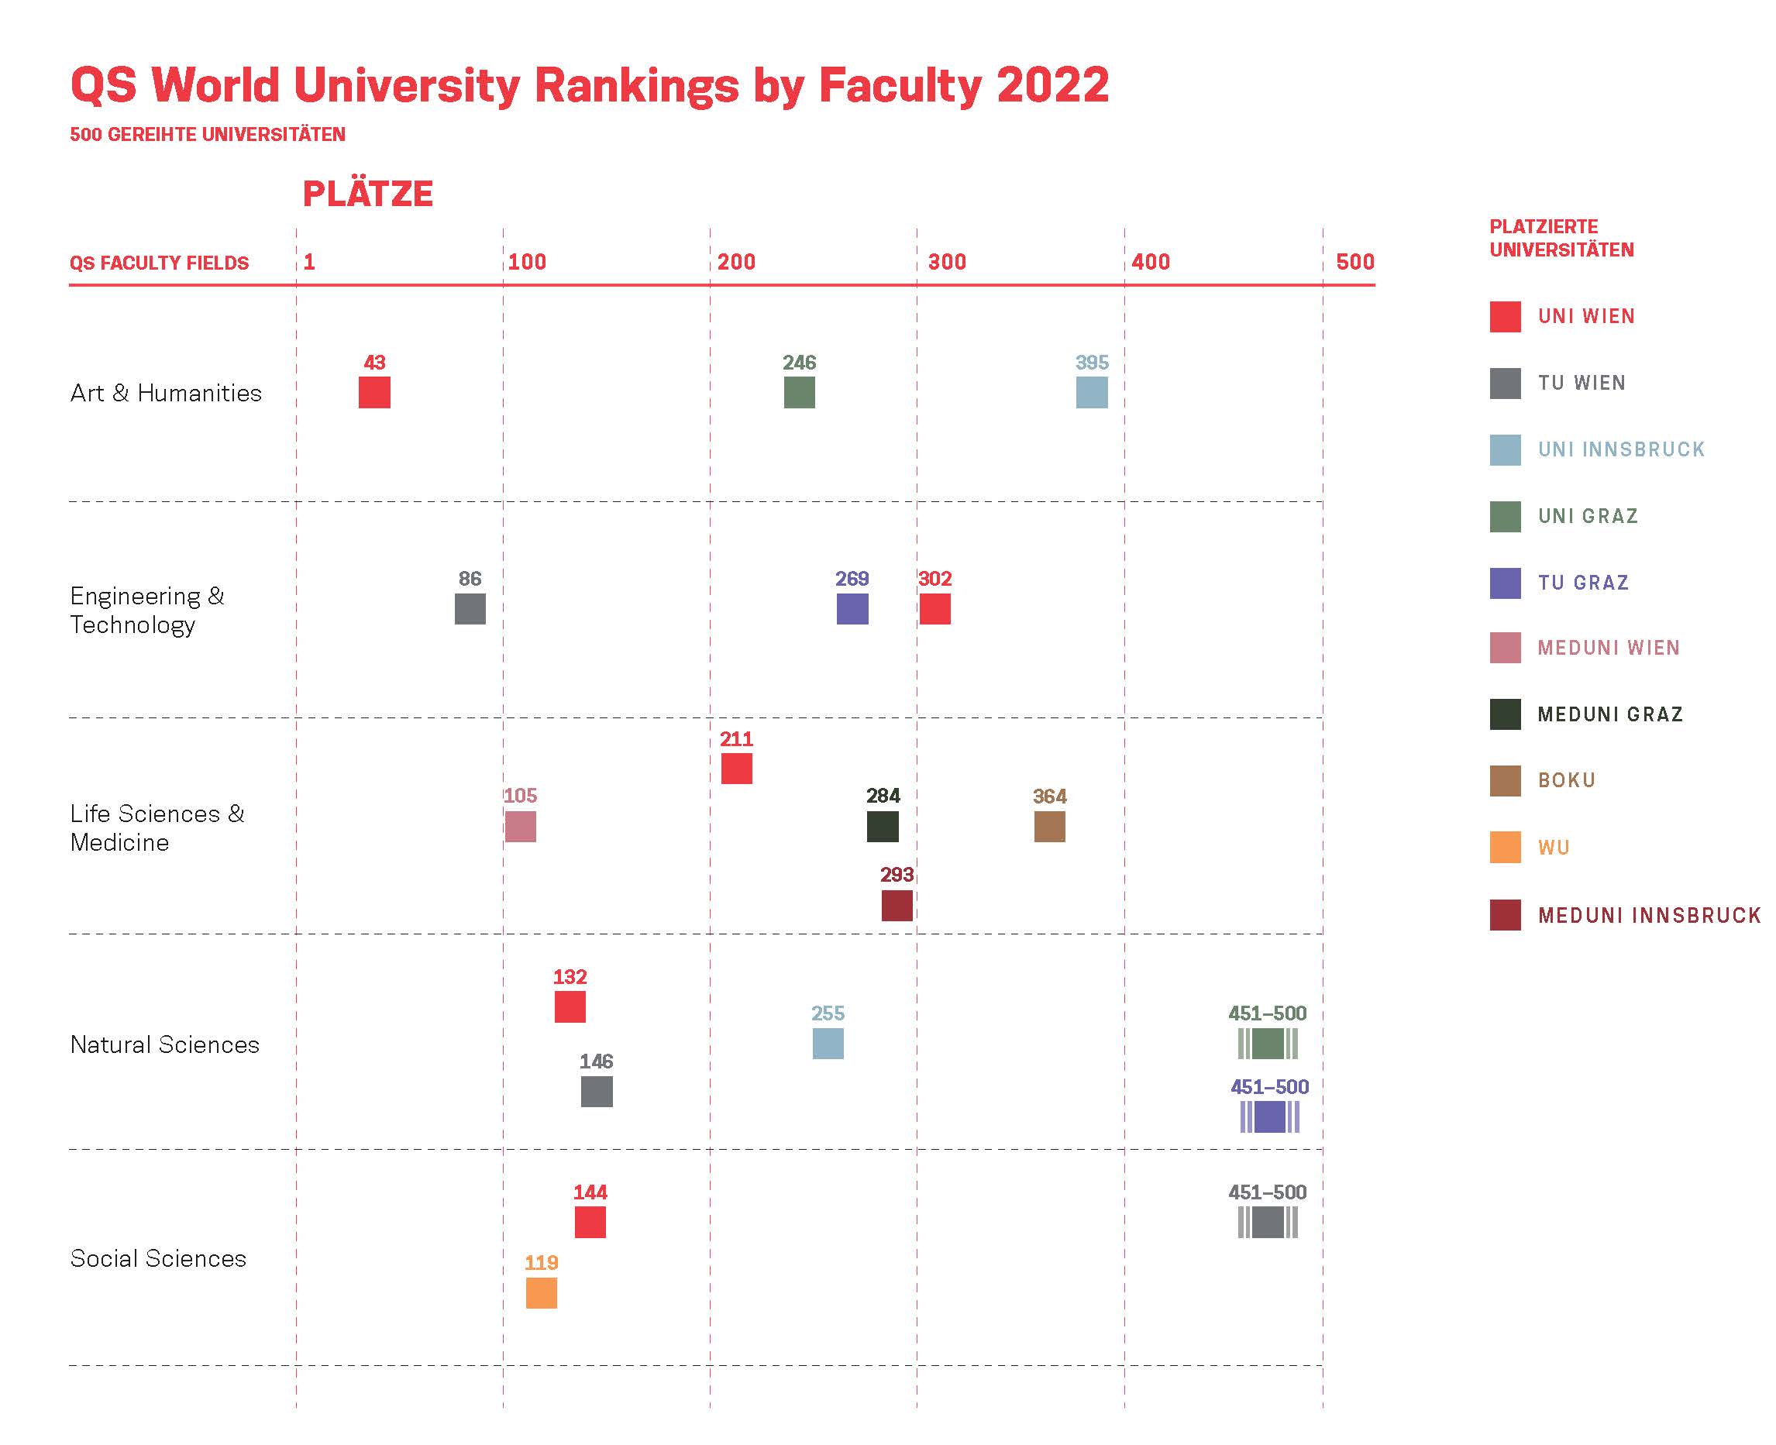Click the Life Sciences & Medicine label
Viewport: 1776px width, 1445px height.
pos(157,827)
